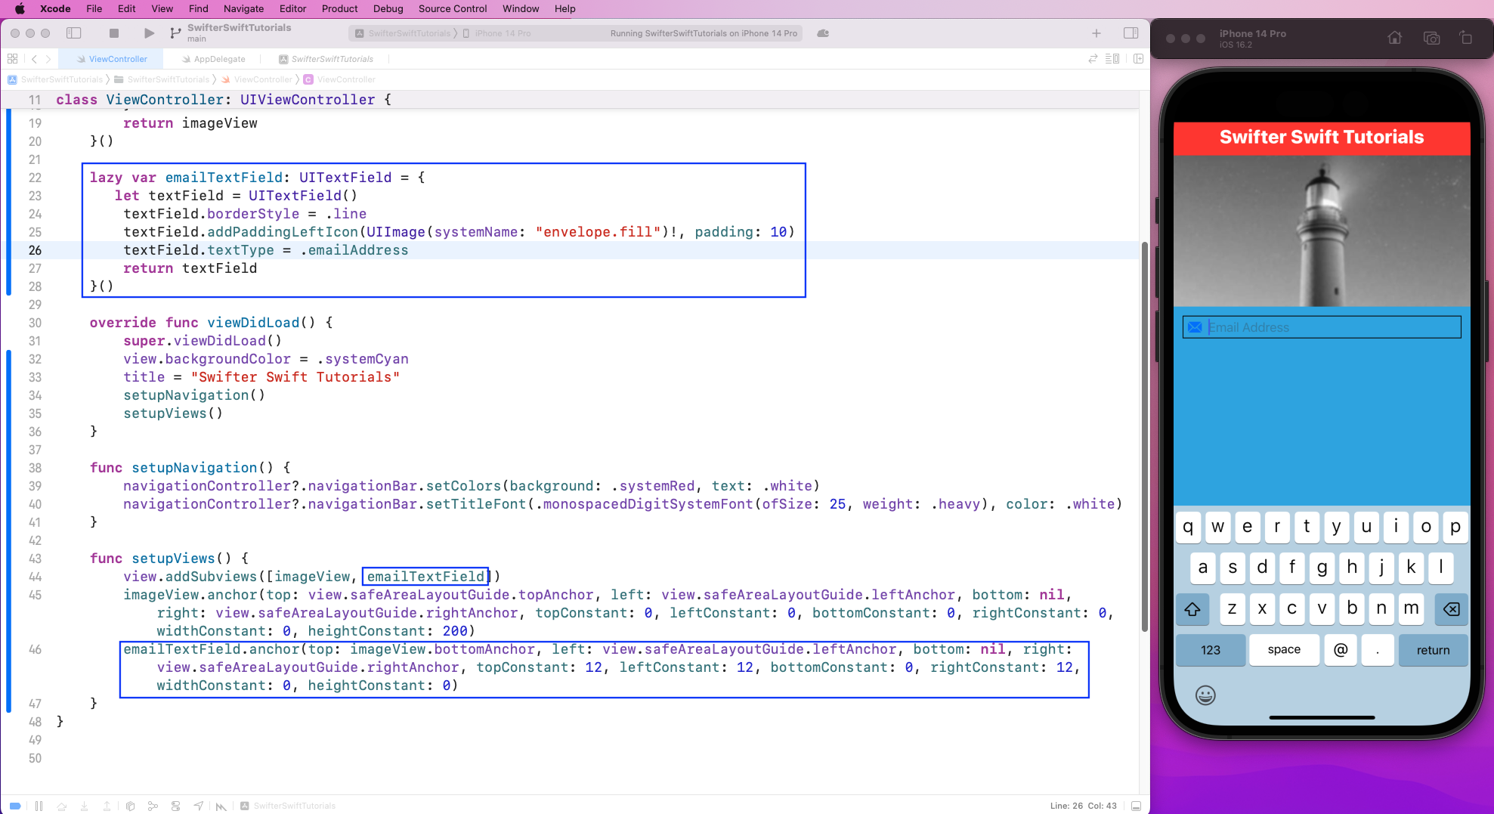Tap the Email Address text field

tap(1321, 327)
